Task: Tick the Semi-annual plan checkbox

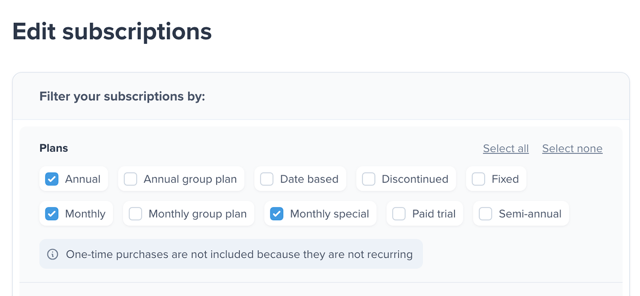Action: 485,214
